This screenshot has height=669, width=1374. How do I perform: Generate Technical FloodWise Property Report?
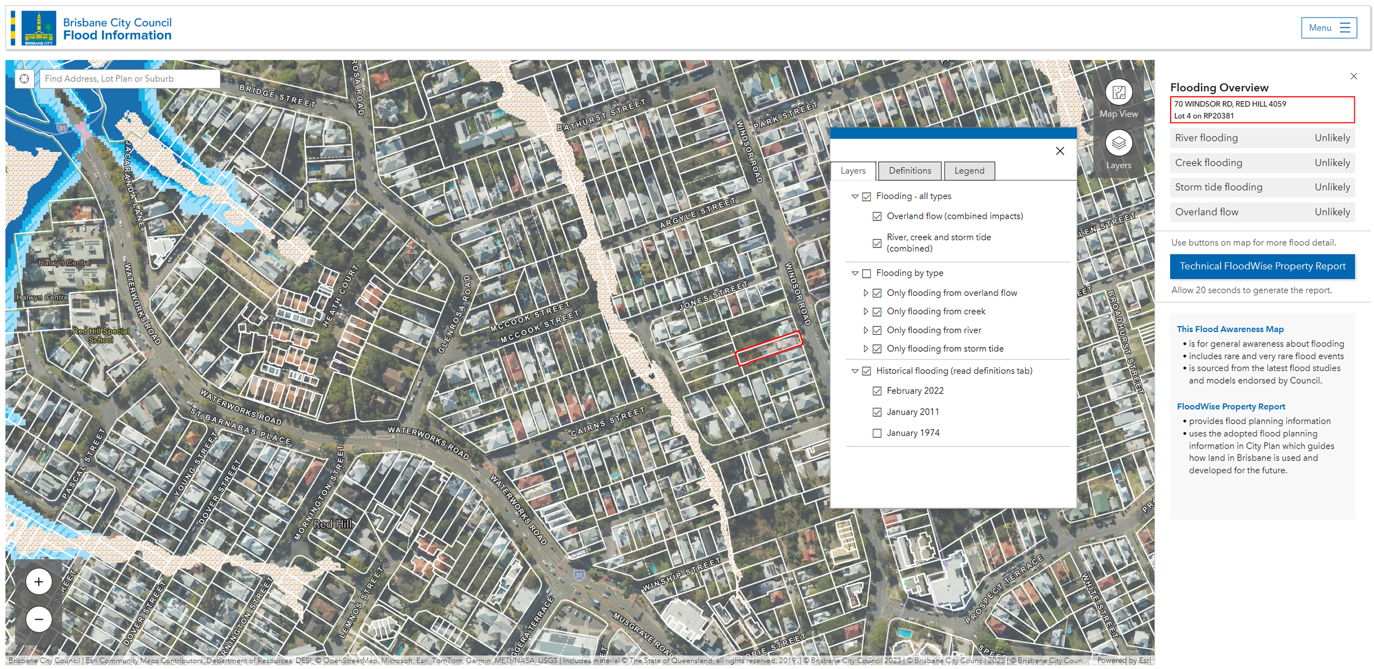click(1262, 267)
